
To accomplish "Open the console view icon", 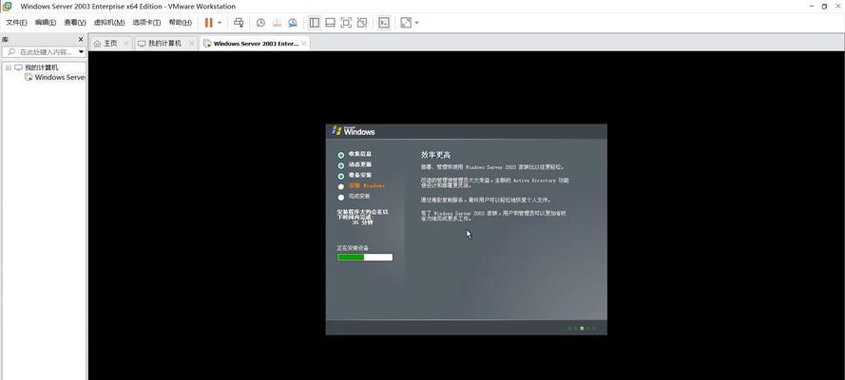I will click(384, 23).
